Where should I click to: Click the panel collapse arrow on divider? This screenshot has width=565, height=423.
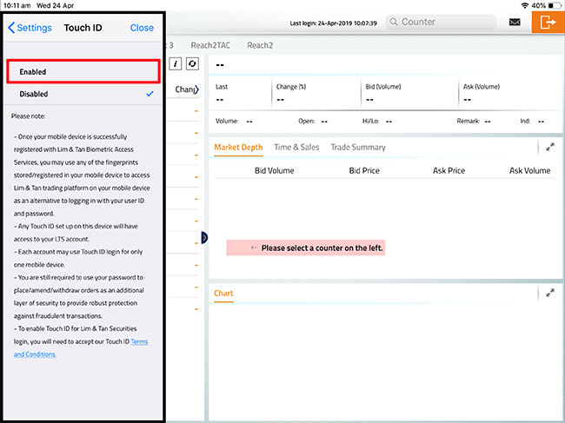pos(203,237)
